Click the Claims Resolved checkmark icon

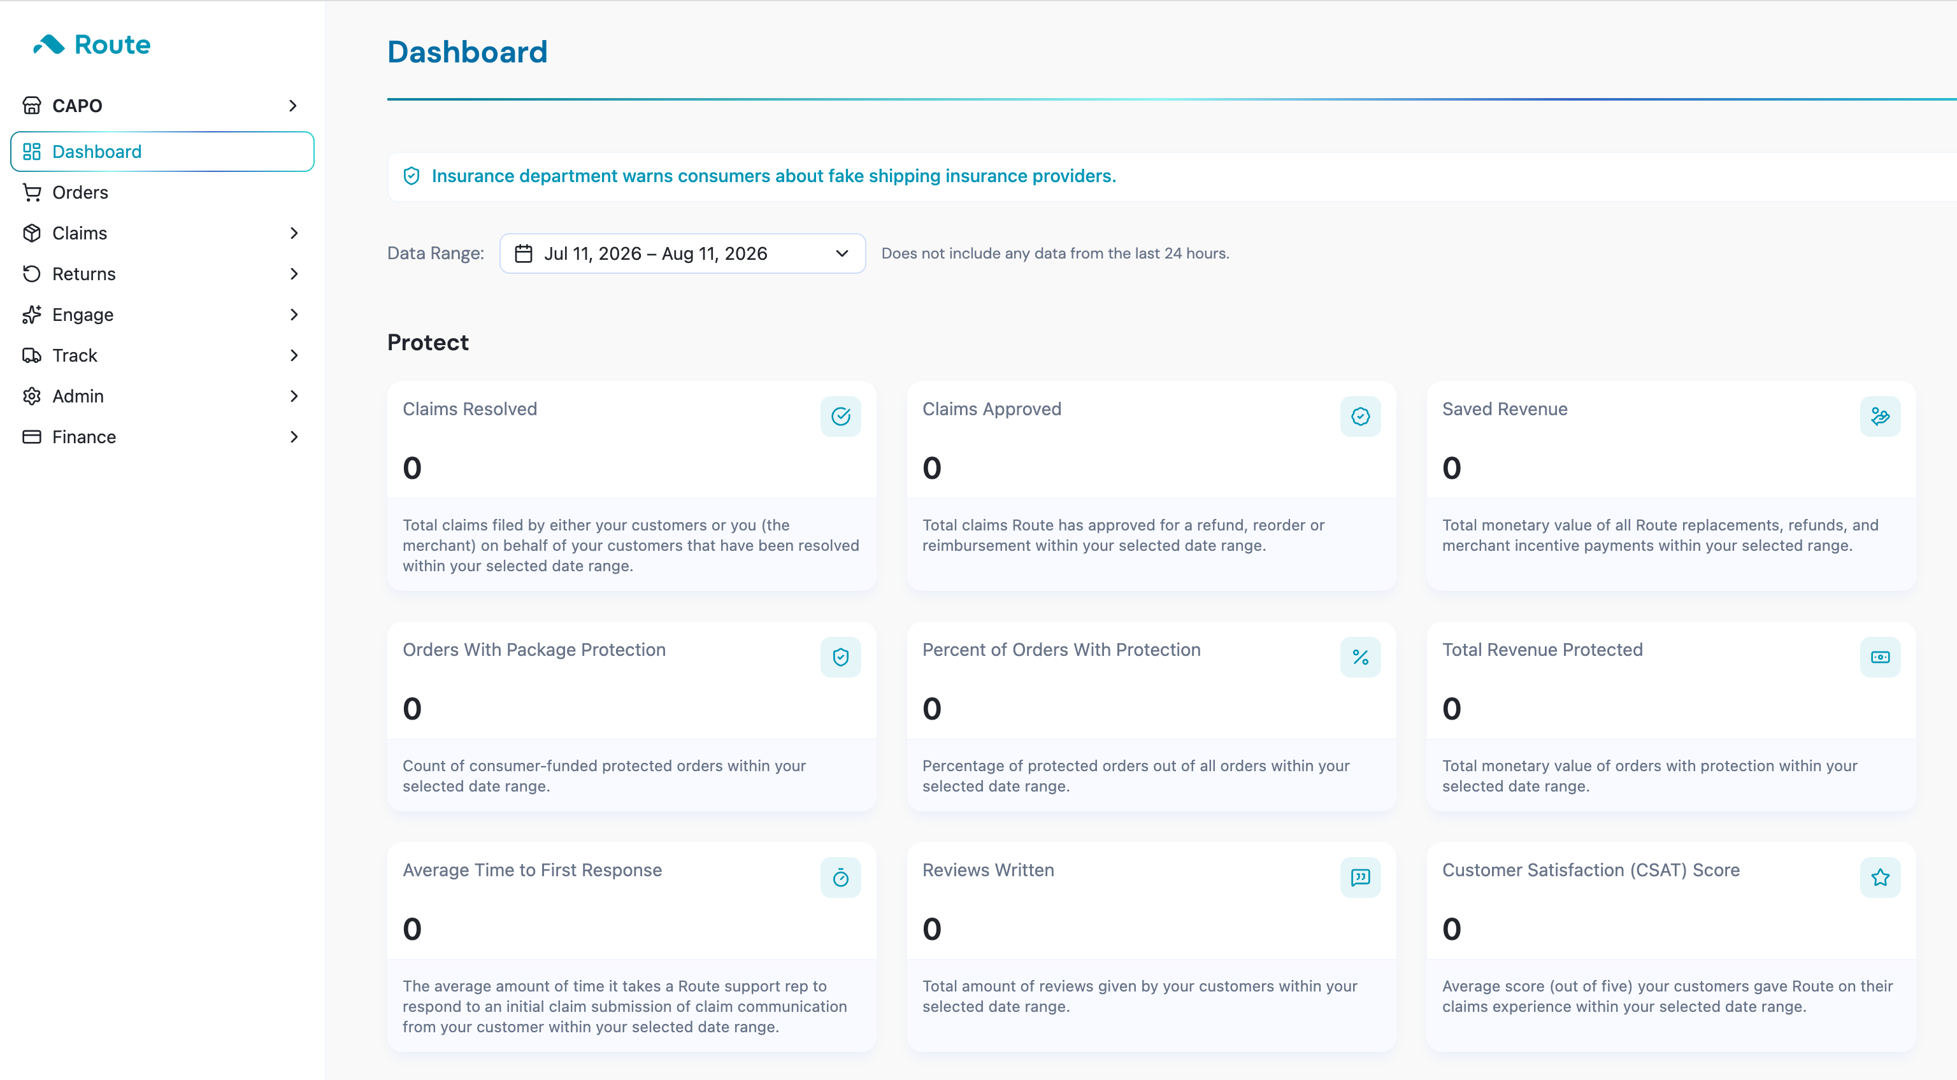tap(840, 416)
